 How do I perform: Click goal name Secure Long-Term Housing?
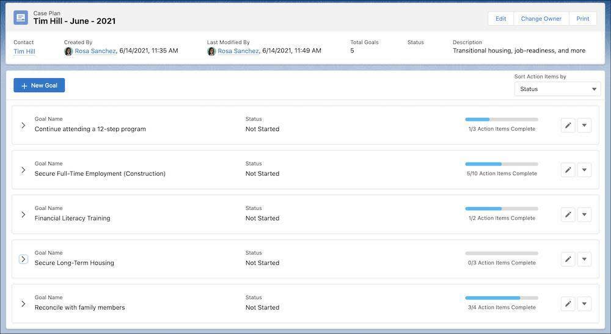tap(75, 263)
